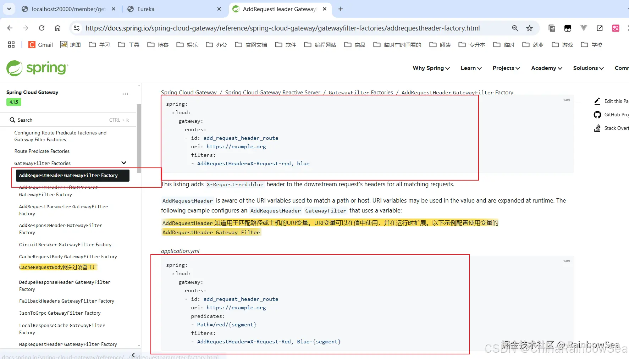Go back to the previous page
Image resolution: width=629 pixels, height=359 pixels.
click(x=10, y=28)
